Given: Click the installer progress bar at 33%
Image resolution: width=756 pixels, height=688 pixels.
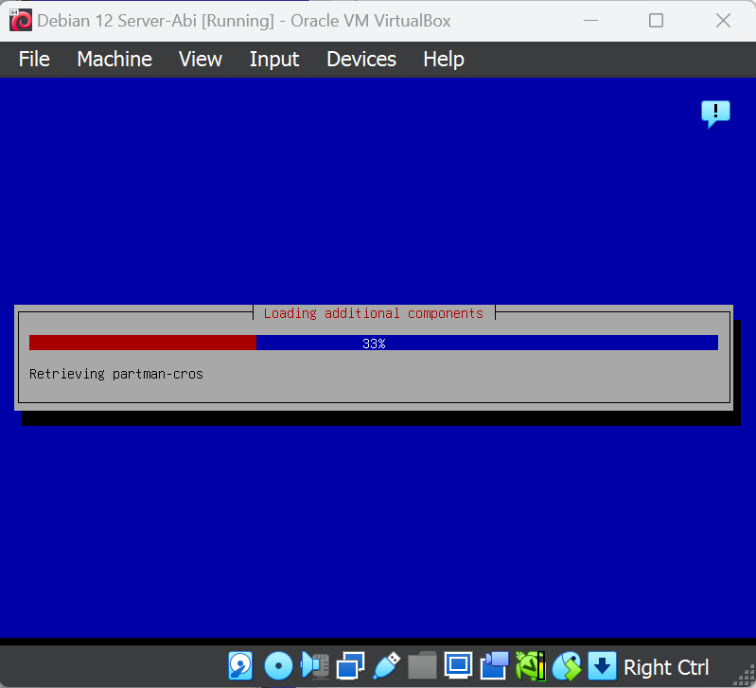Looking at the screenshot, I should pos(374,343).
